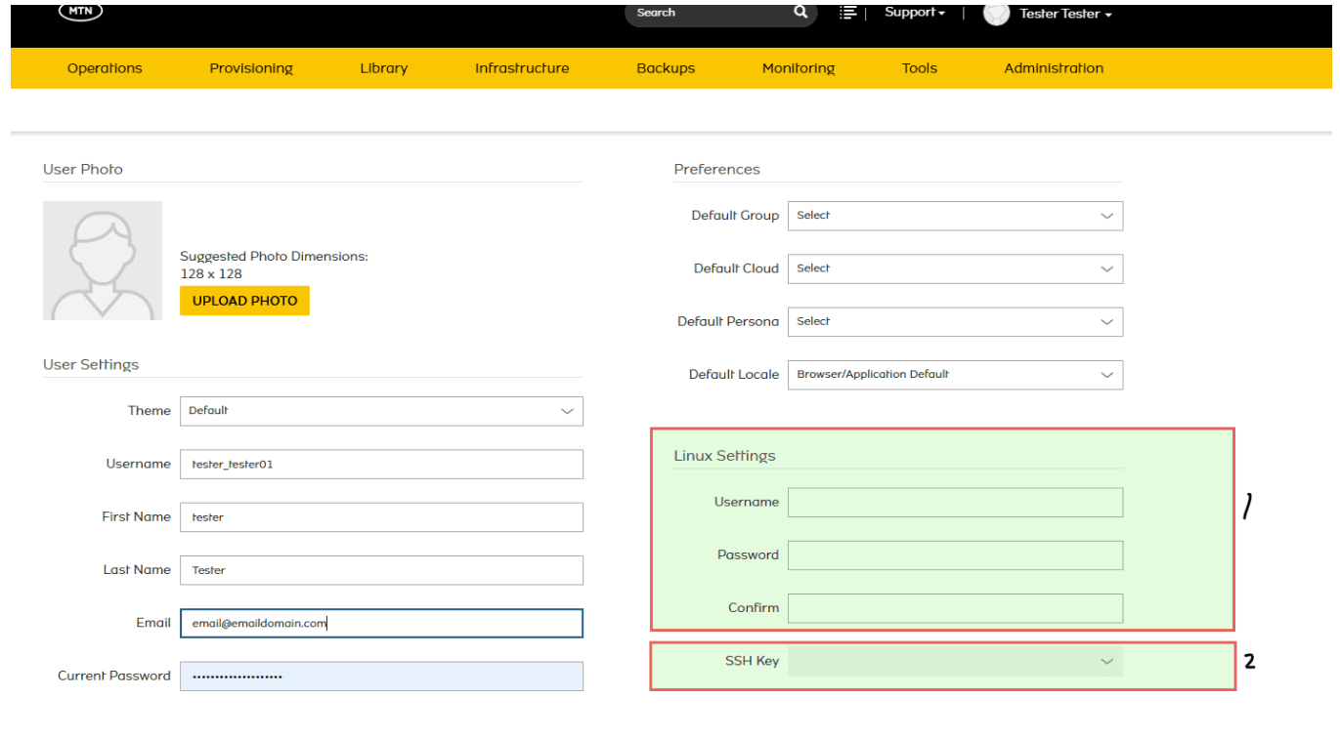Click the UPLOAD PHOTO button
Screen dimensions: 1340x738
[x=244, y=301]
